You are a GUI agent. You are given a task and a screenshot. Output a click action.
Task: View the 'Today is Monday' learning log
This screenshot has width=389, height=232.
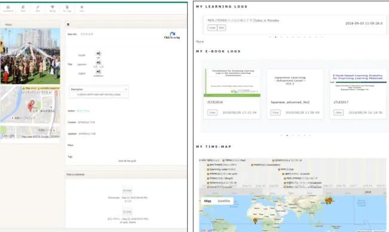[212, 27]
